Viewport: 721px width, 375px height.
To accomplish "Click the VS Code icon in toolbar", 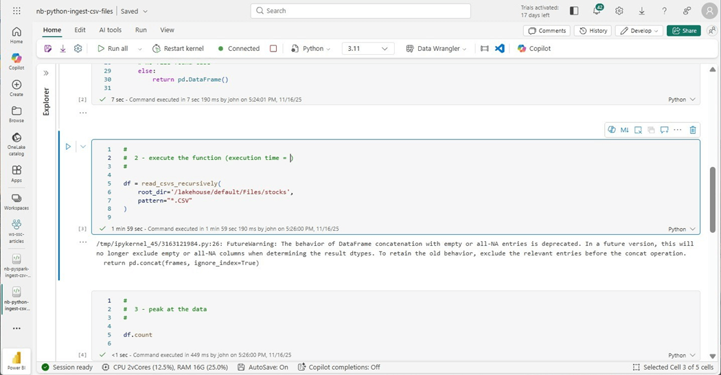I will click(x=500, y=49).
